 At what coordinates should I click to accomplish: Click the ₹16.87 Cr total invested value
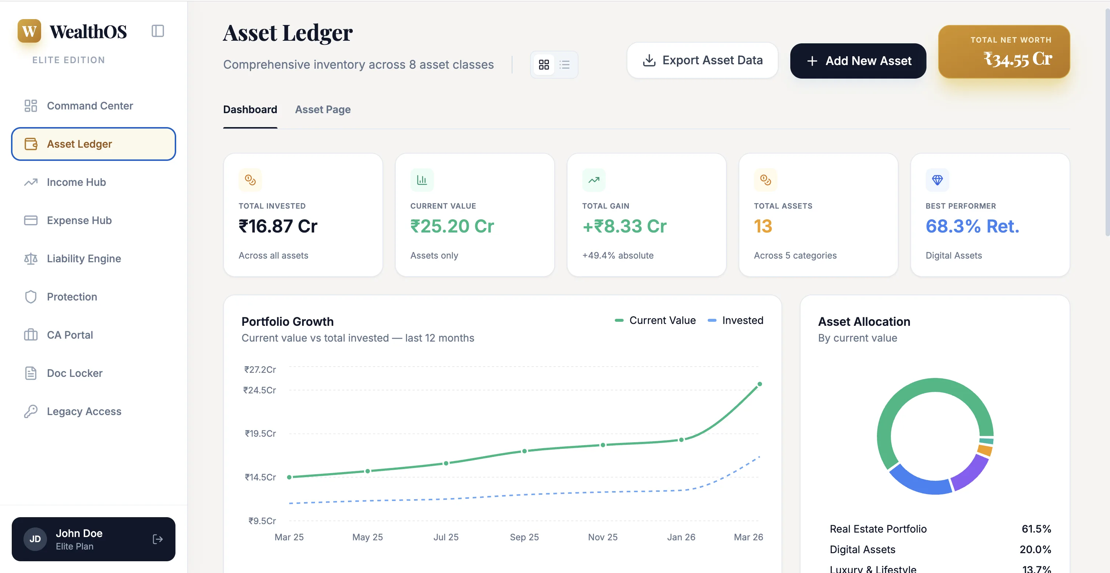[x=278, y=226]
